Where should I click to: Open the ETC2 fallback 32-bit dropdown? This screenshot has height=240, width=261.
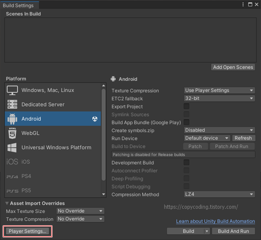tap(219, 98)
